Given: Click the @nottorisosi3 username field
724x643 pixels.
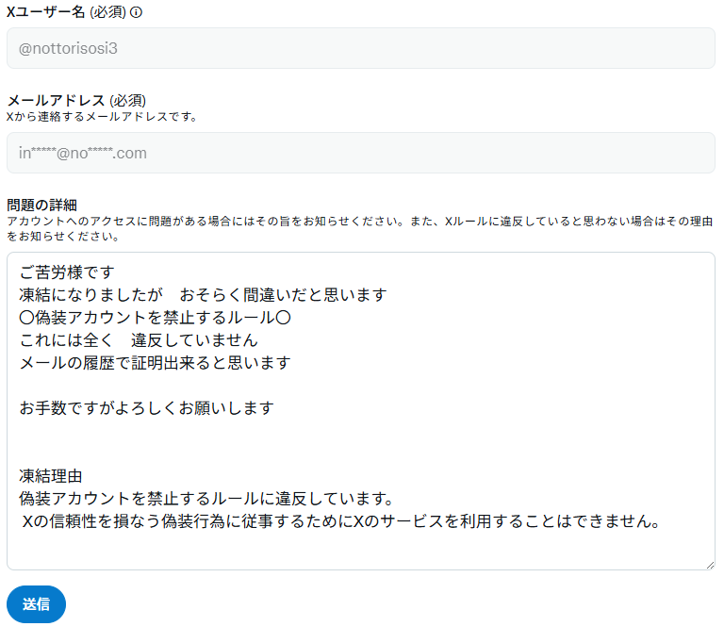Looking at the screenshot, I should pyautogui.click(x=360, y=48).
